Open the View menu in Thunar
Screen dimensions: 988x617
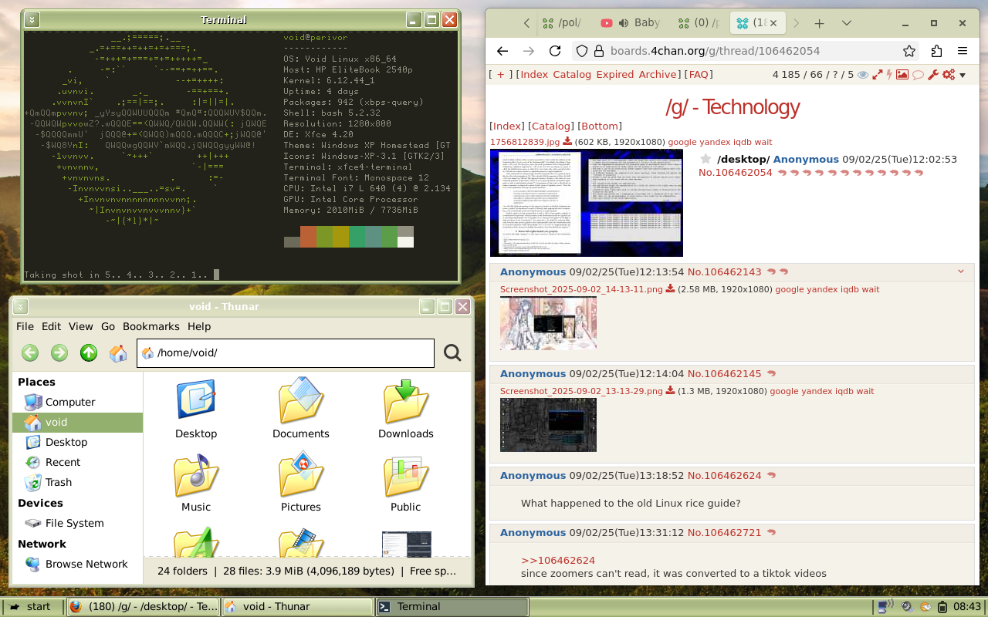pos(80,326)
